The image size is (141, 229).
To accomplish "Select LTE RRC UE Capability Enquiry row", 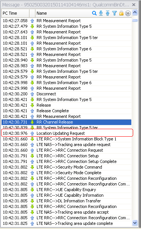I will click(x=66, y=190).
